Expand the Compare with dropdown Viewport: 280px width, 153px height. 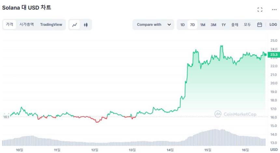pyautogui.click(x=153, y=24)
